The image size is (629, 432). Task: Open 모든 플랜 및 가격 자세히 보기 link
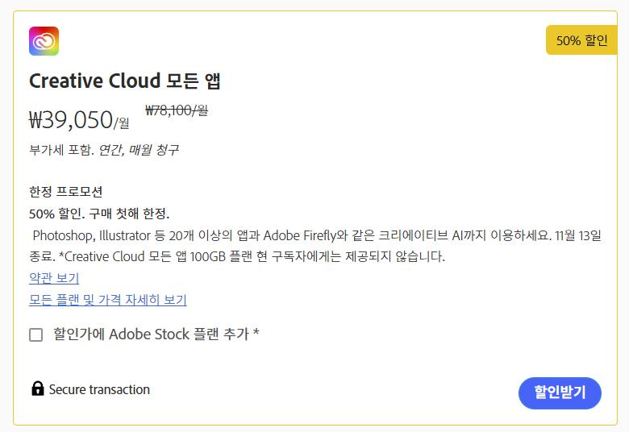107,300
